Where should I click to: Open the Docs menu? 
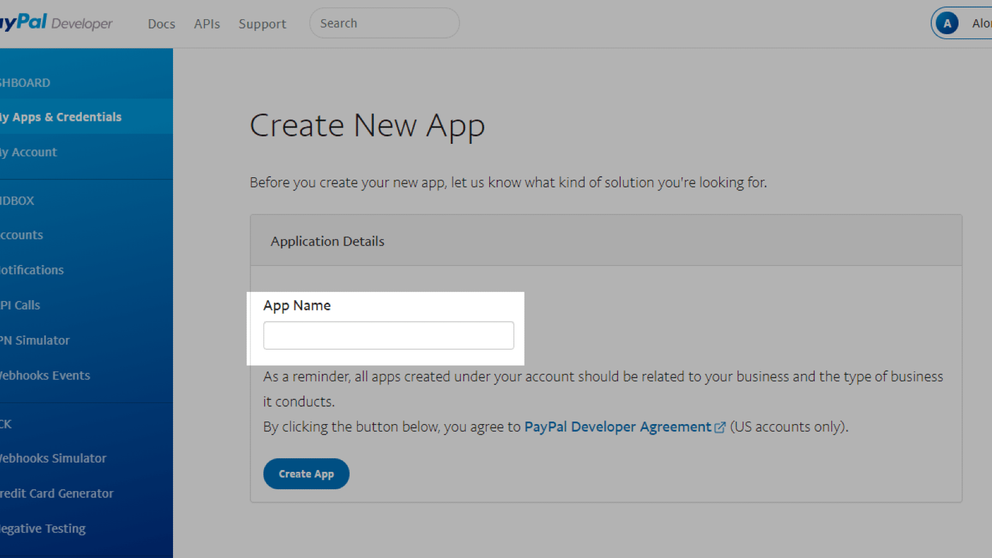[161, 24]
